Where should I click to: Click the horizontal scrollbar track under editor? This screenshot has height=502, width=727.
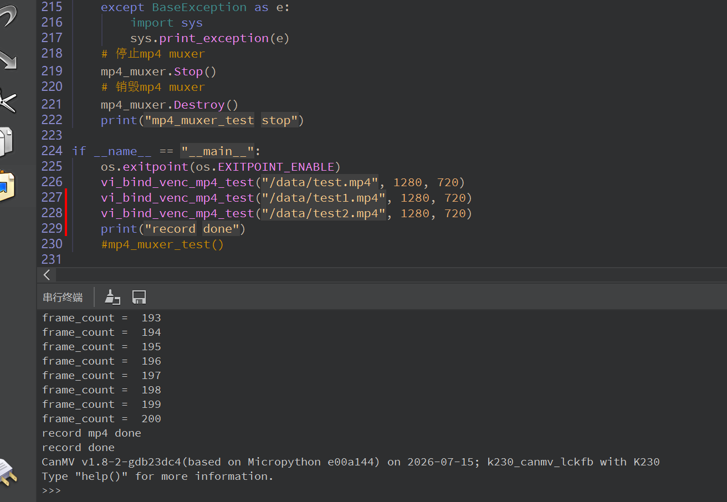pyautogui.click(x=391, y=275)
